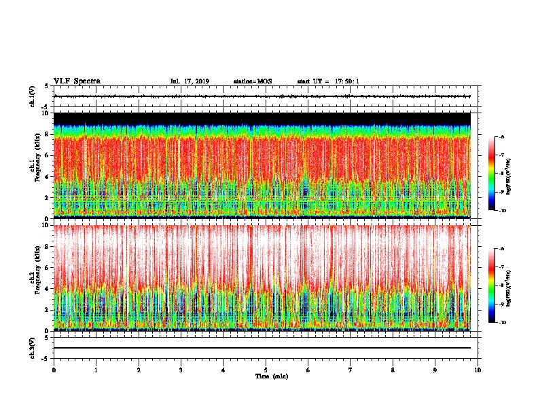Click time-axis tick label "1"
Screen dimensions: 538x415
pyautogui.click(x=96, y=370)
